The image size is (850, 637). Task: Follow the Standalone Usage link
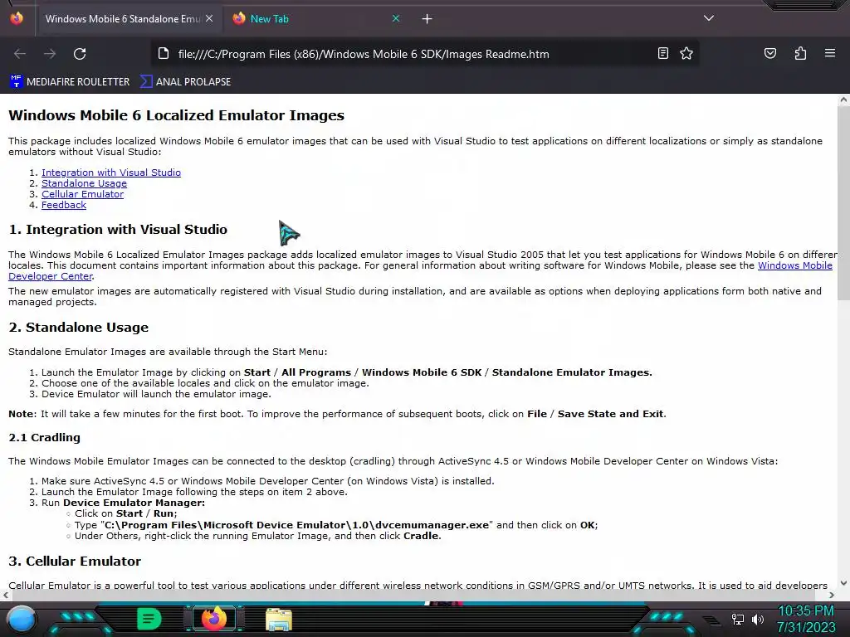click(84, 183)
